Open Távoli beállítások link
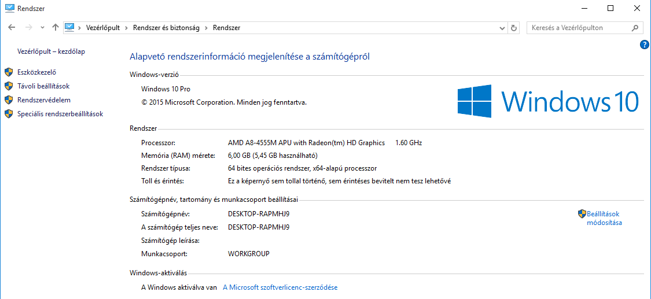 tap(43, 86)
